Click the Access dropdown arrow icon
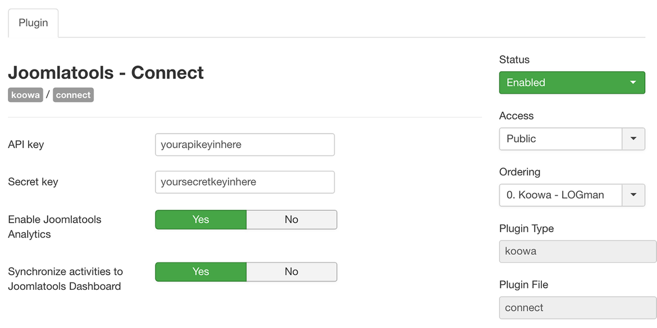Image resolution: width=657 pixels, height=328 pixels. [633, 139]
